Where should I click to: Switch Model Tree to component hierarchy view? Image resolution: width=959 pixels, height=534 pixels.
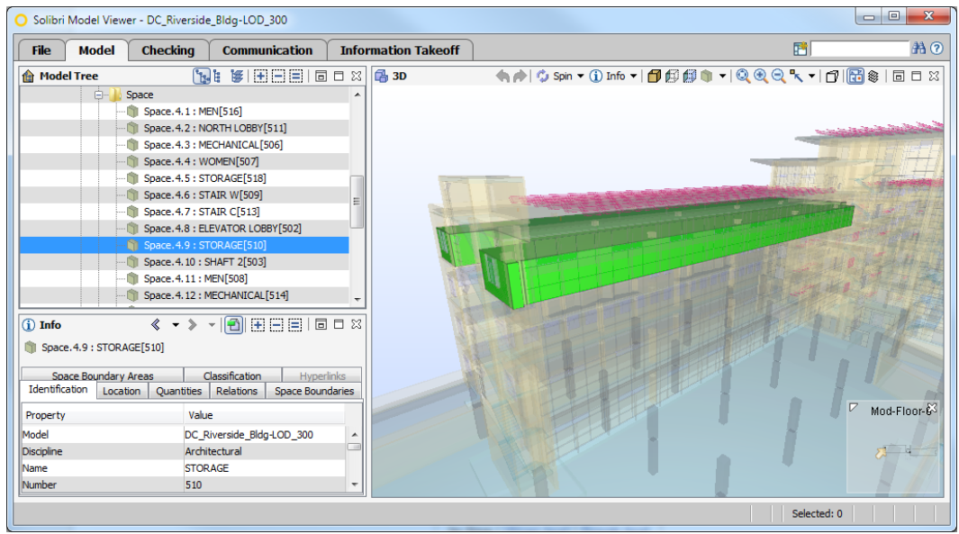coord(217,76)
